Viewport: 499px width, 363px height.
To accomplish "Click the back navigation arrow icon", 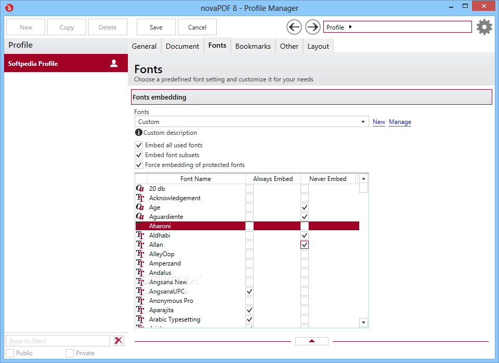I will (x=294, y=27).
